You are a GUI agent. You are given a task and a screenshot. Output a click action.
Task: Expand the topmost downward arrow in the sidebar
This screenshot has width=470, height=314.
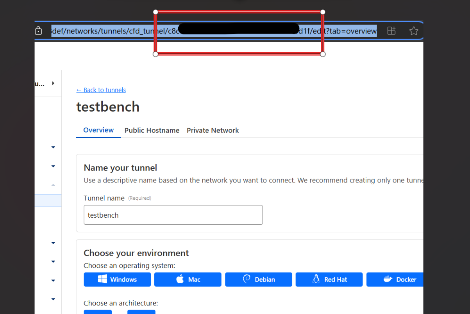coord(53,147)
